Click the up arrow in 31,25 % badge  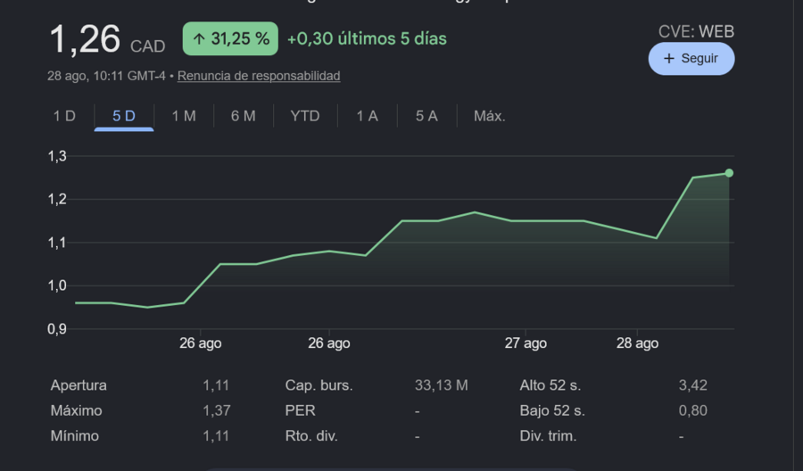(x=199, y=39)
